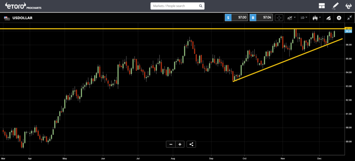355x161 pixels.
Task: Collapse the chart from fullscreen
Action: click(x=349, y=17)
